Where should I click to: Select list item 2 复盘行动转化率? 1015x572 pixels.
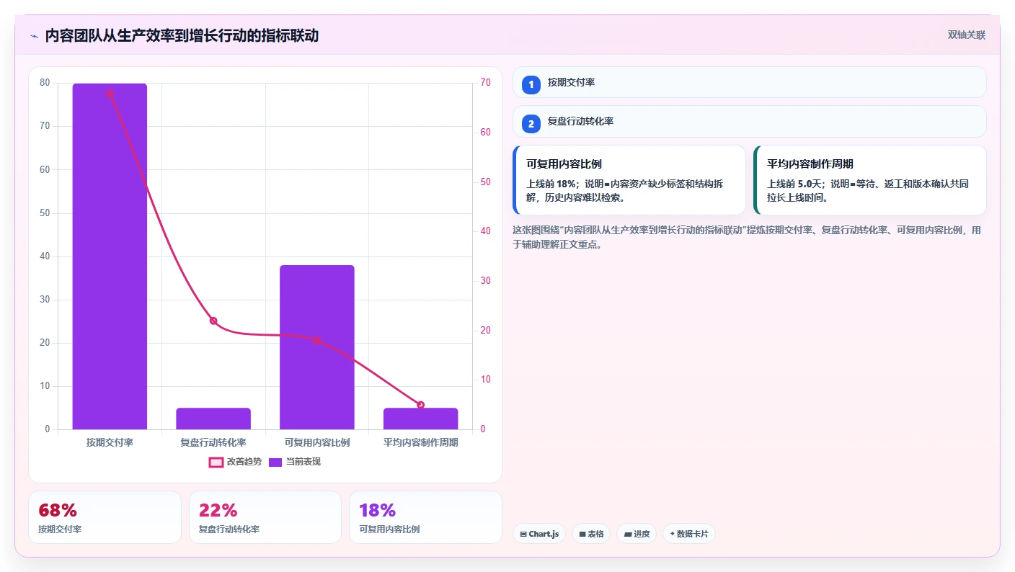749,122
